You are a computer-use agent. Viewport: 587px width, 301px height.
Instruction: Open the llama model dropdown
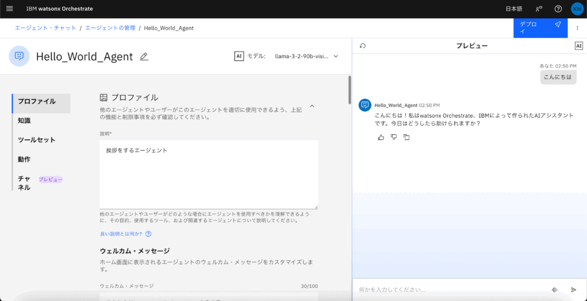(306, 56)
